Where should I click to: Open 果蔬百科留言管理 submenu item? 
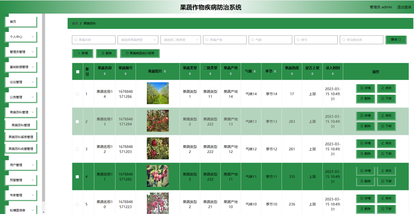click(x=21, y=137)
